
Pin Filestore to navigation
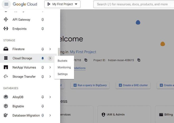(43, 49)
